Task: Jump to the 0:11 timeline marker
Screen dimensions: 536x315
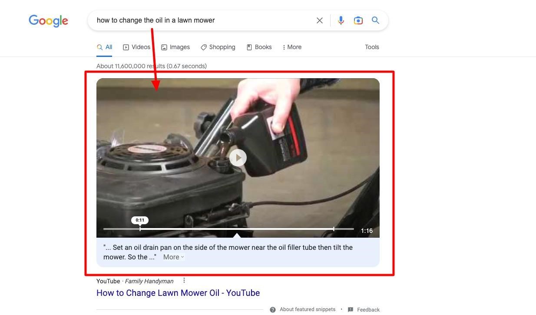Action: [140, 220]
